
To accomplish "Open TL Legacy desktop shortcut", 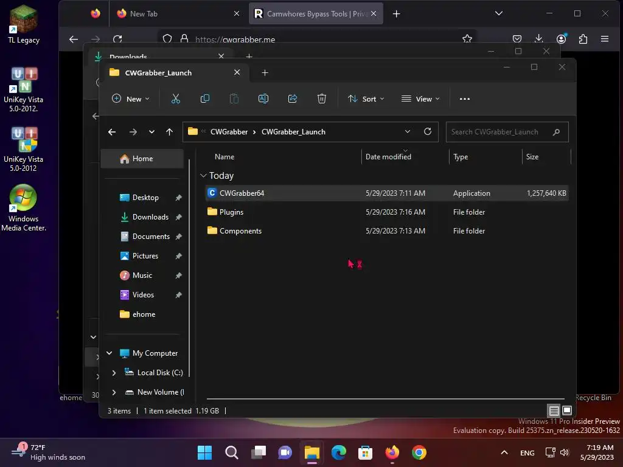I will [x=24, y=24].
